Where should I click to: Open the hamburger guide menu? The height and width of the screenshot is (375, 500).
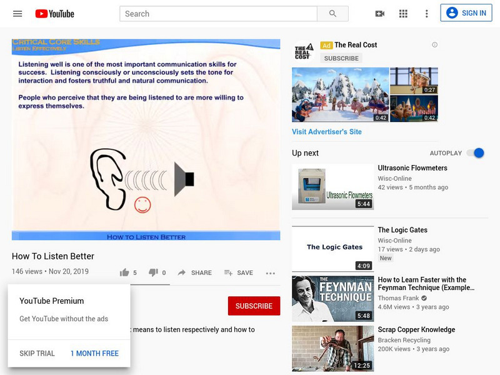tap(17, 14)
